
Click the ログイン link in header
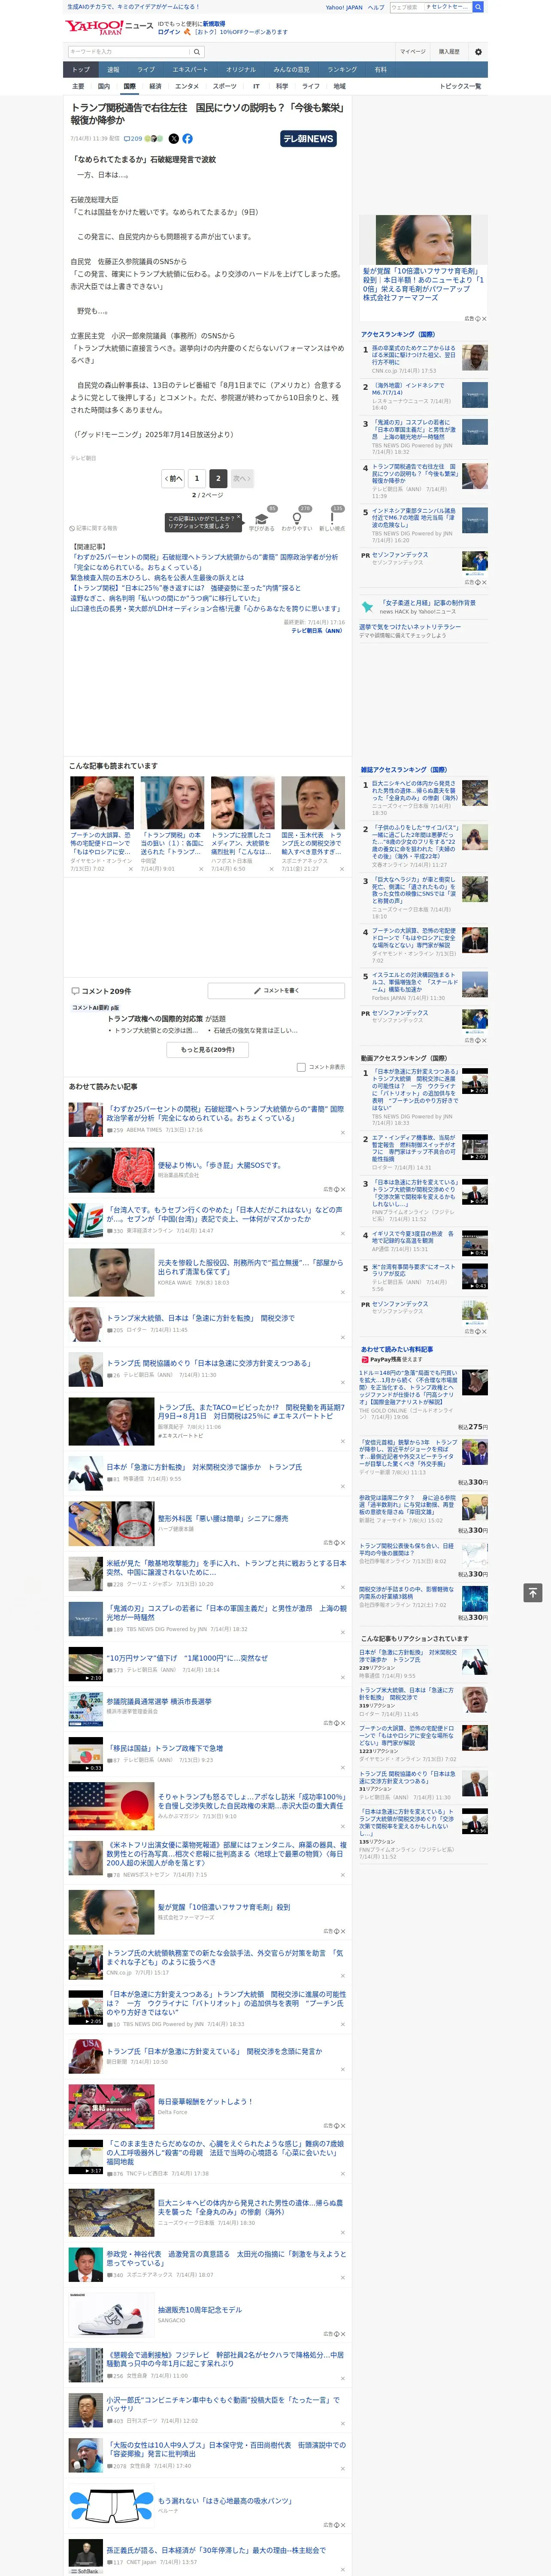point(169,32)
